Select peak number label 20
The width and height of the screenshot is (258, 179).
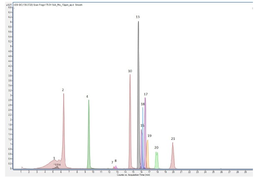[156, 147]
